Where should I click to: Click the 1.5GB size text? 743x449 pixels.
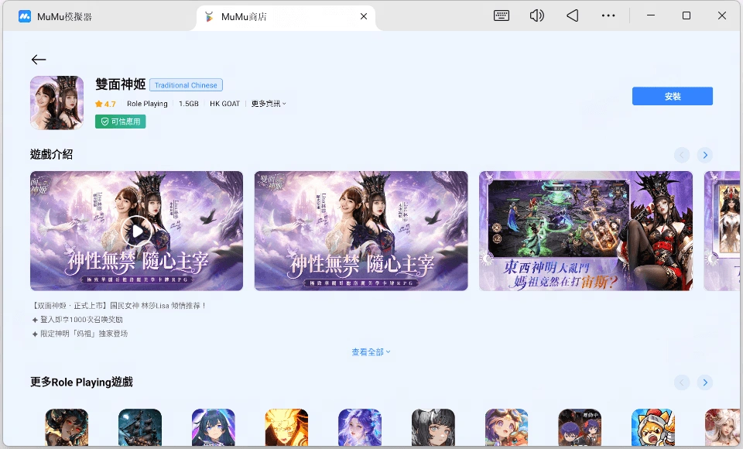(x=189, y=104)
